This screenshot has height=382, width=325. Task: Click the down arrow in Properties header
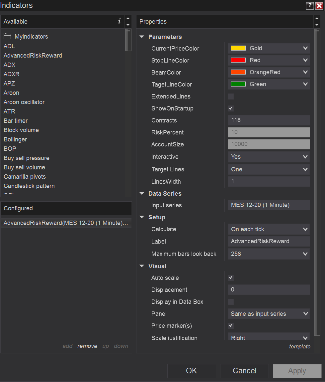pyautogui.click(x=316, y=25)
